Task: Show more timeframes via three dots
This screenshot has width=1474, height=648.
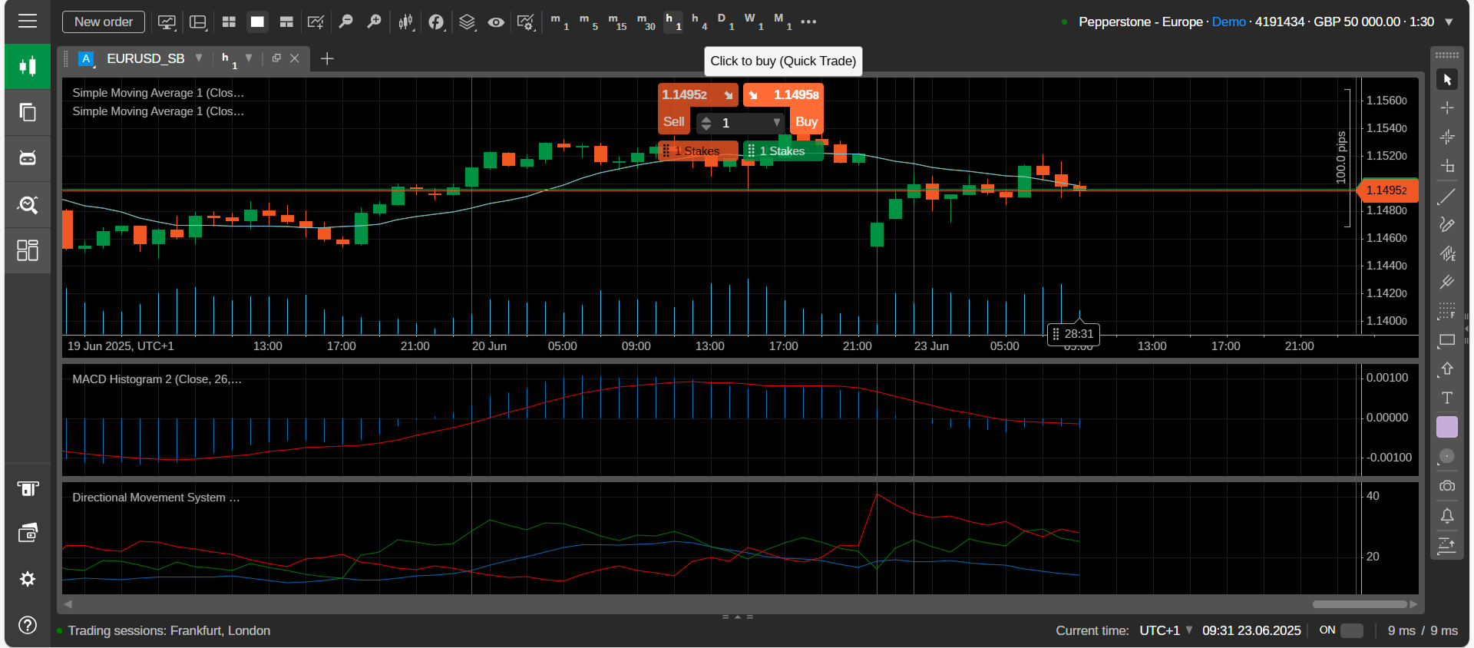Action: [808, 21]
